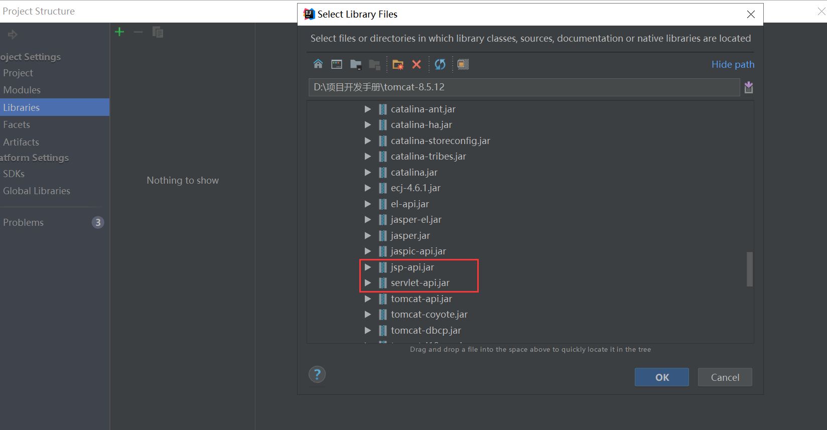Expand jasper.jar node
The image size is (827, 430).
click(368, 236)
